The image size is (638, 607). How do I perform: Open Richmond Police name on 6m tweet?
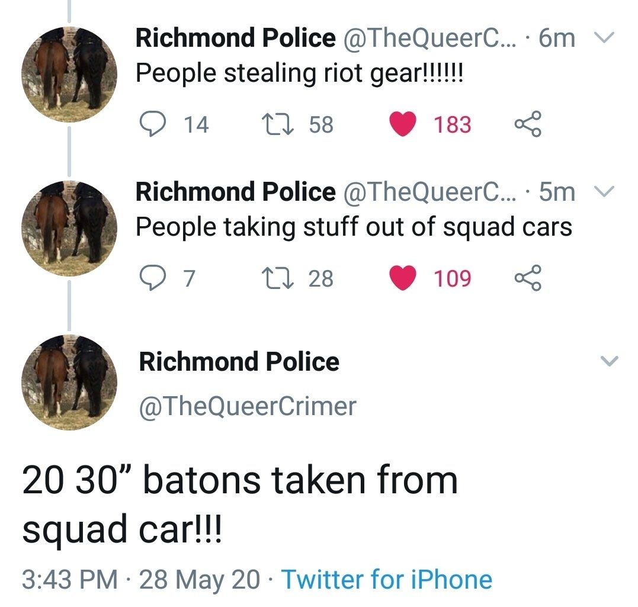coord(235,38)
